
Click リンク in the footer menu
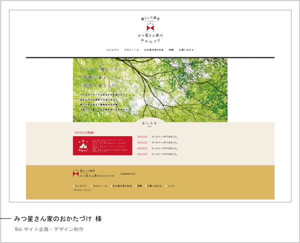tap(171, 186)
